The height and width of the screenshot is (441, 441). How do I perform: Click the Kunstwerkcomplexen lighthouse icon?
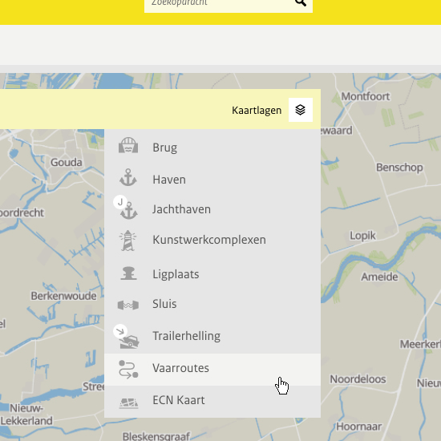(128, 241)
